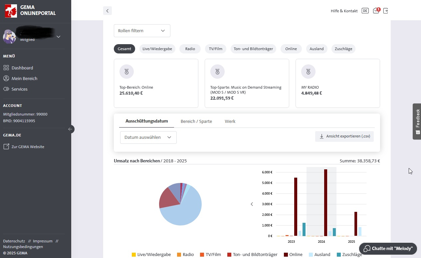This screenshot has height=258, width=421.
Task: Toggle Online legend swatch
Action: coord(286,255)
